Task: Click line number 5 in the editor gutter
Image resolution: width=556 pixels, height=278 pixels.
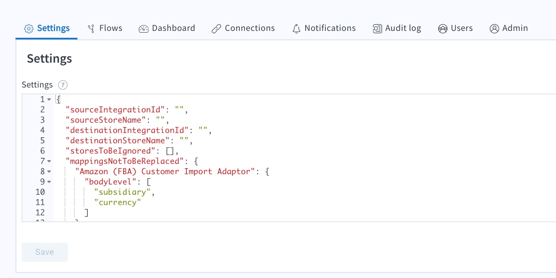Action: click(x=42, y=140)
